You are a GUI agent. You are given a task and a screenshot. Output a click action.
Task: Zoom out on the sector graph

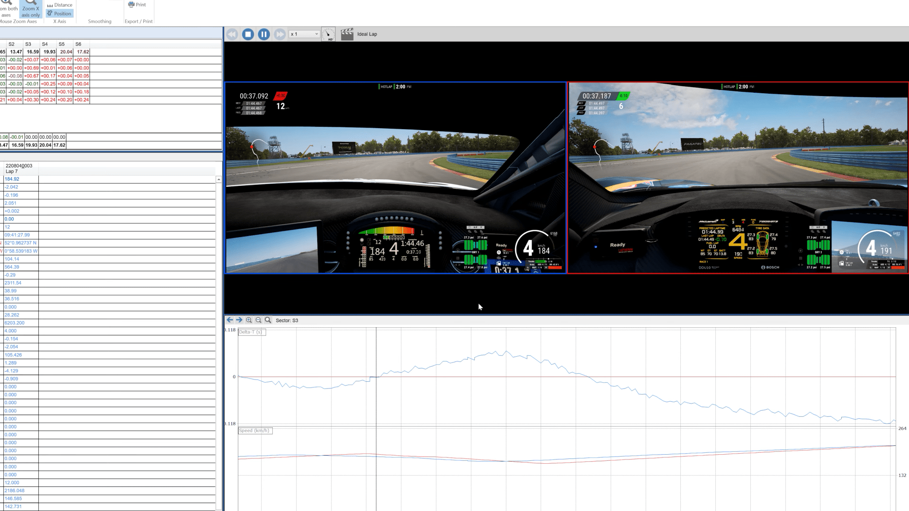coord(258,320)
